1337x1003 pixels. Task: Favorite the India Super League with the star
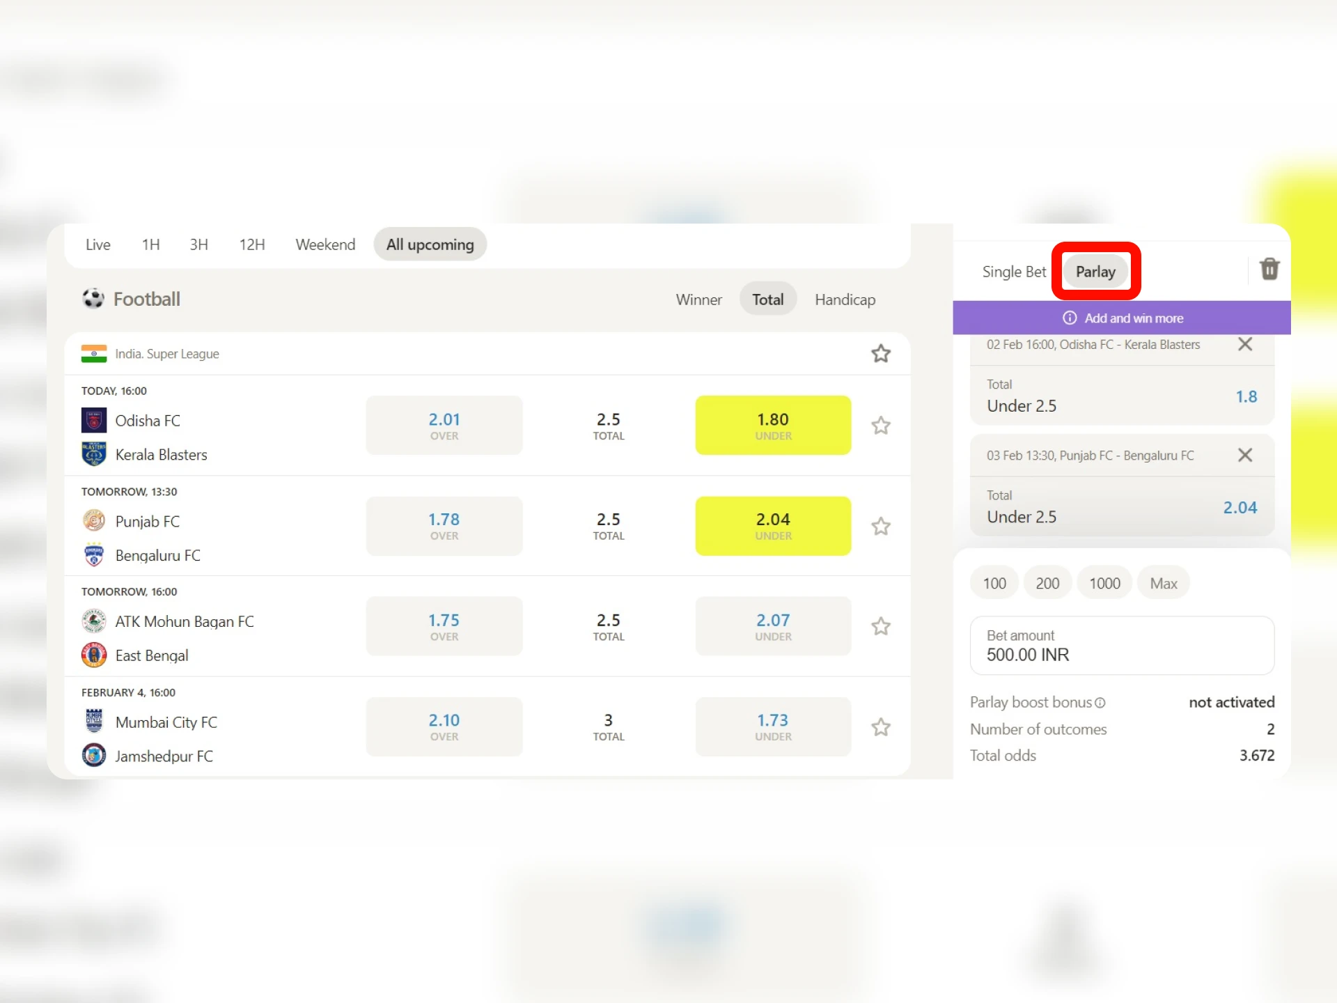(x=881, y=353)
